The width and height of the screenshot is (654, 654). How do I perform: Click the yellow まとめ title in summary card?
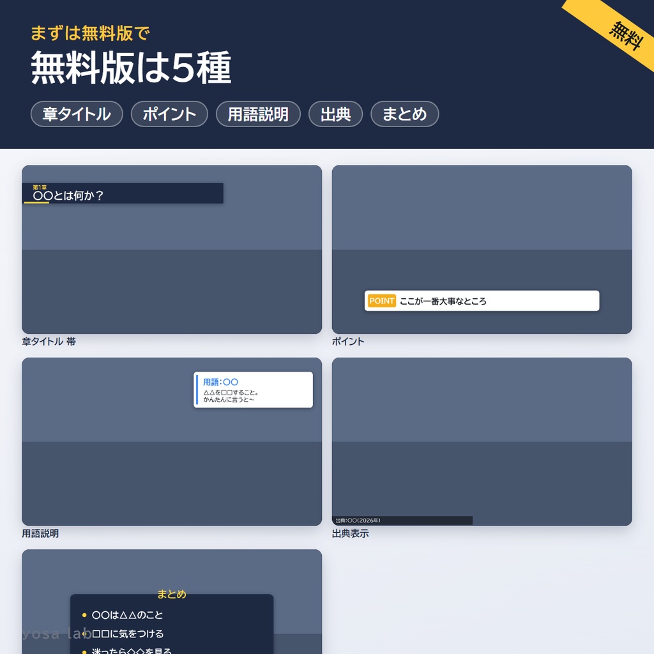click(x=172, y=594)
